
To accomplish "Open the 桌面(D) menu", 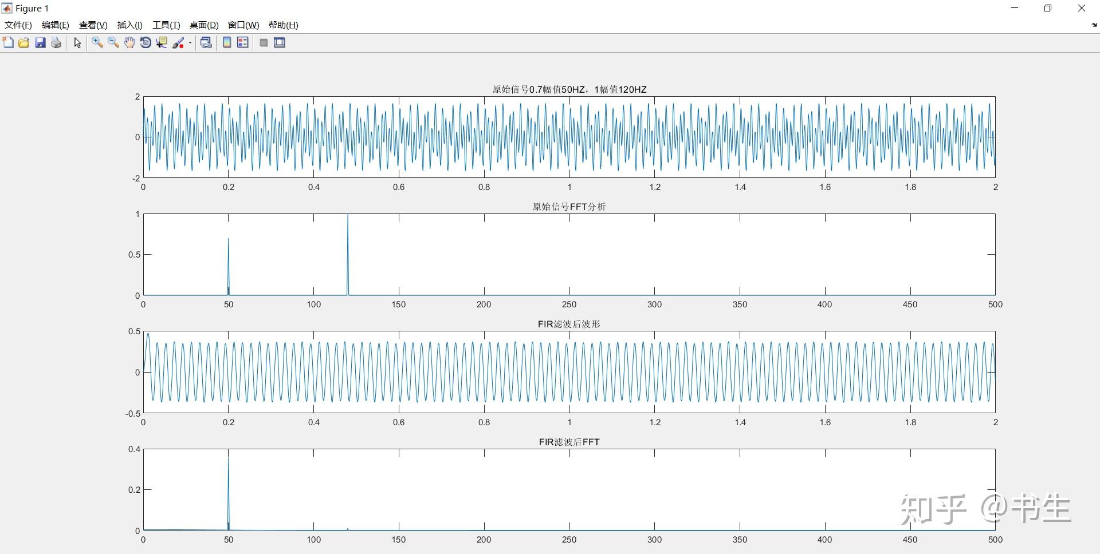I will click(204, 25).
